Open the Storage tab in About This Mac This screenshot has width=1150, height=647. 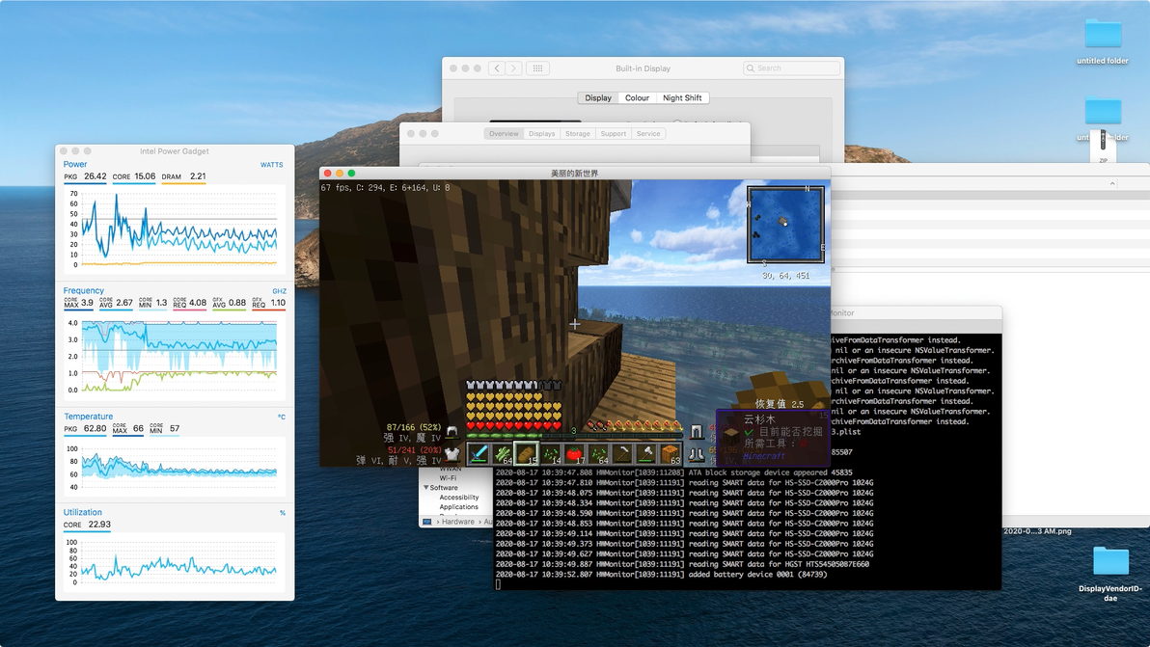pyautogui.click(x=577, y=134)
